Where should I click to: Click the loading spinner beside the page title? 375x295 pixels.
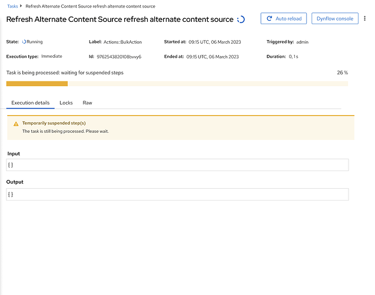coord(241,19)
